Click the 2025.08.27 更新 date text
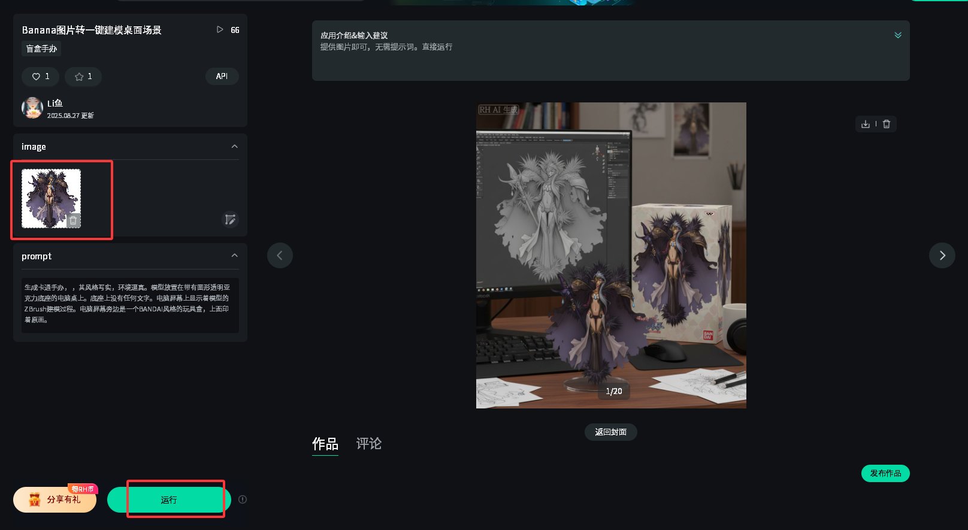968x530 pixels. click(71, 116)
